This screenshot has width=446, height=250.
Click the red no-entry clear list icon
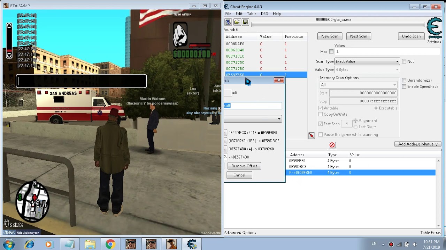(x=332, y=145)
